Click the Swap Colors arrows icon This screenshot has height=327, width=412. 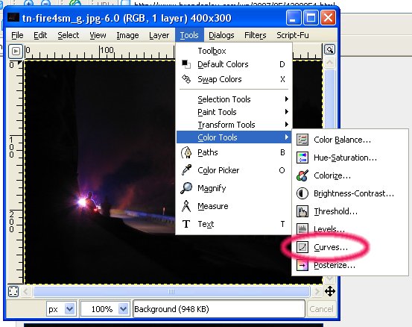[x=186, y=79]
